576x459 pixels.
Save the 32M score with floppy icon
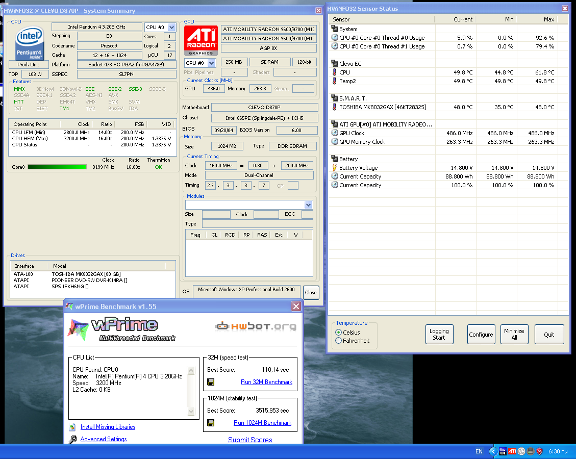[211, 382]
